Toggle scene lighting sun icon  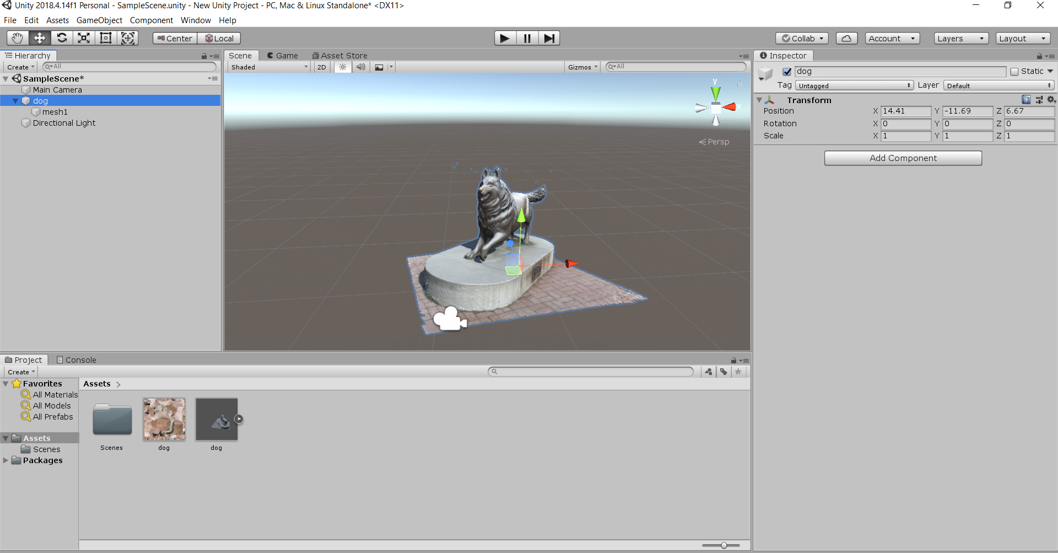pyautogui.click(x=343, y=67)
